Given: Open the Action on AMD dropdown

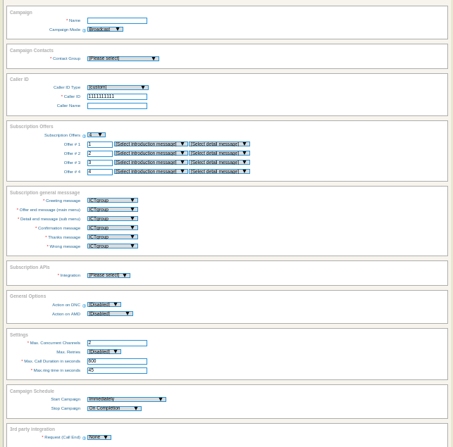Looking at the screenshot, I should pos(110,313).
